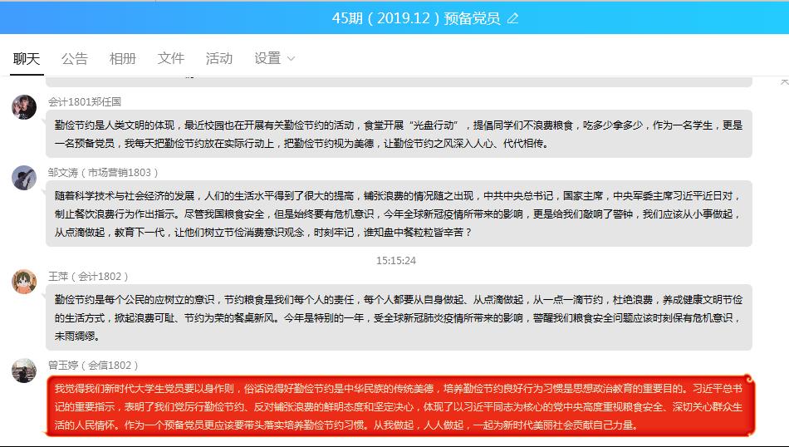Open 王萍's cartoon avatar
The image size is (789, 447).
click(x=24, y=281)
